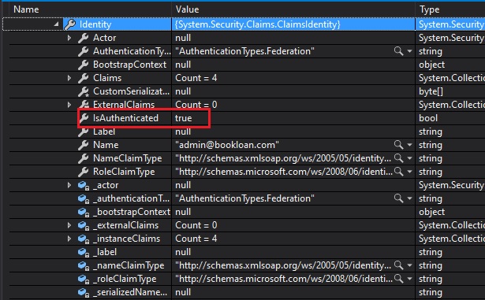The height and width of the screenshot is (300, 485).
Task: Expand the ExternalClaims property
Action: point(69,105)
